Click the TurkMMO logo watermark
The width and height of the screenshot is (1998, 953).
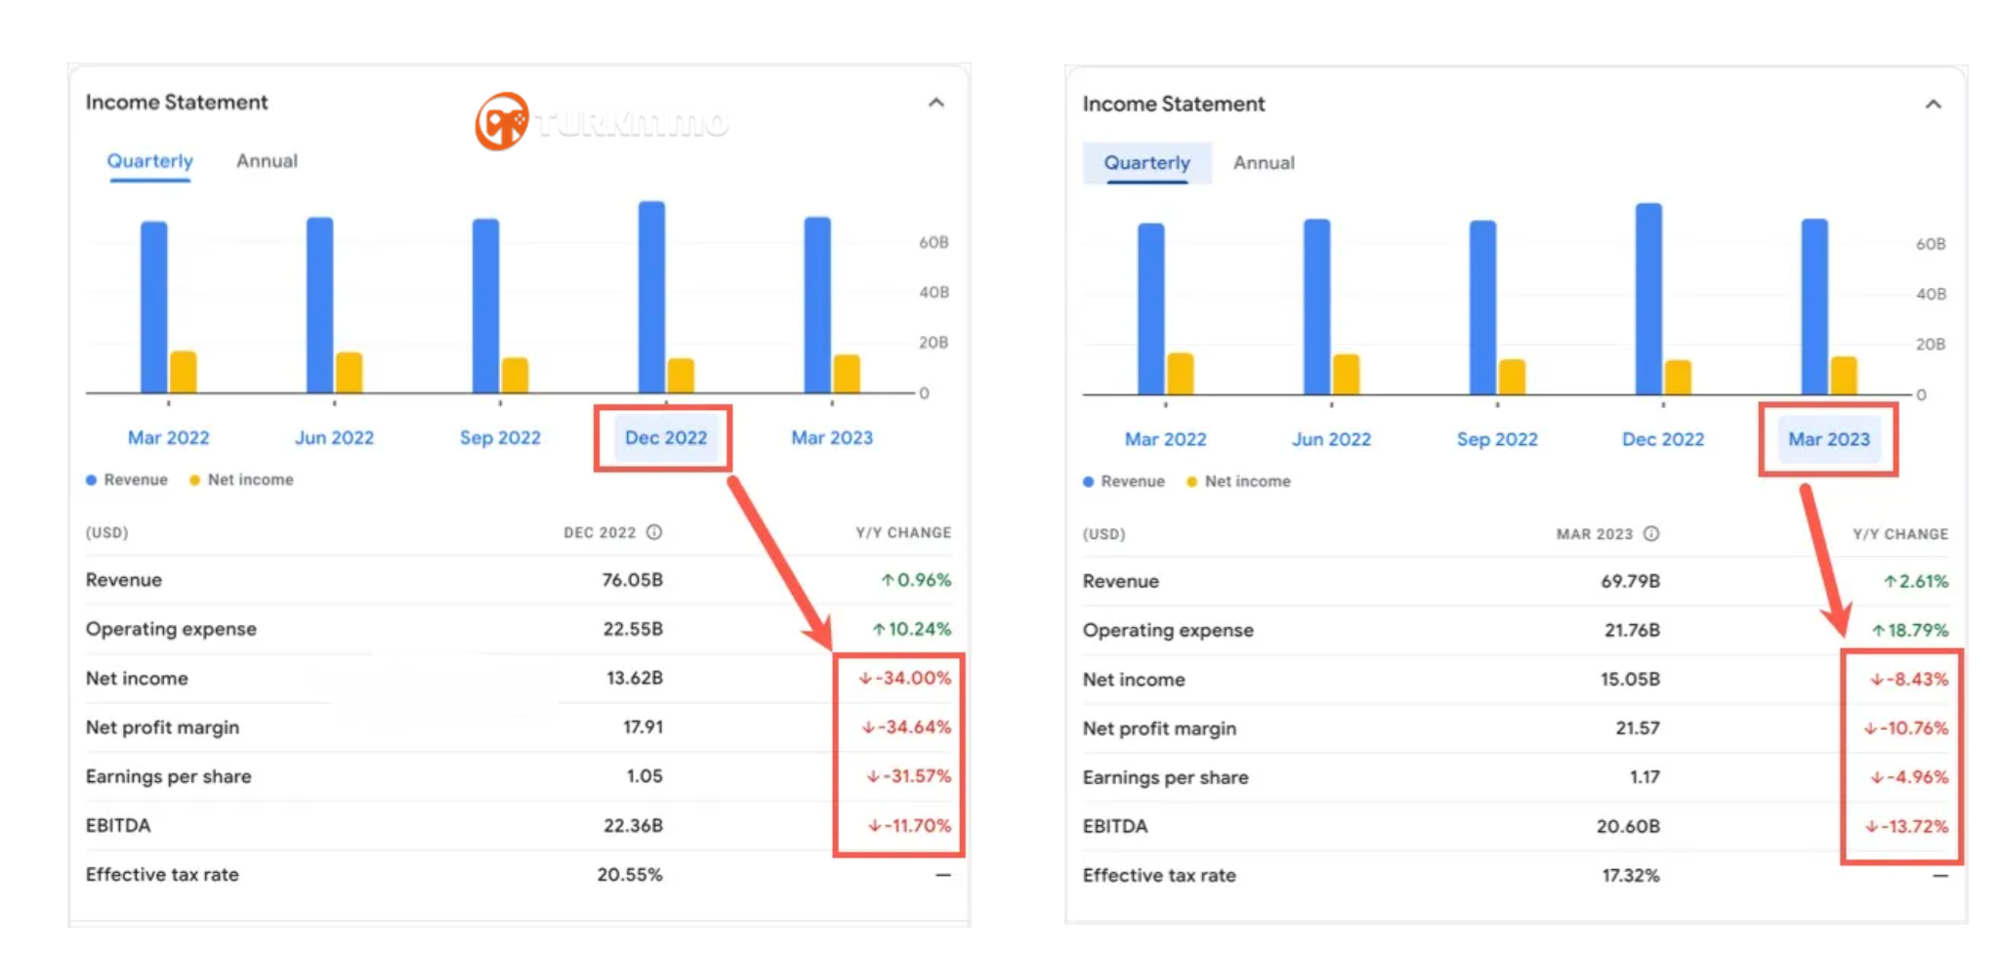pos(602,122)
